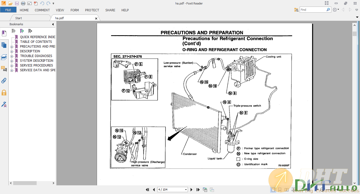Add a new bookmark with plus icon
This screenshot has height=194, width=360.
pos(22,31)
